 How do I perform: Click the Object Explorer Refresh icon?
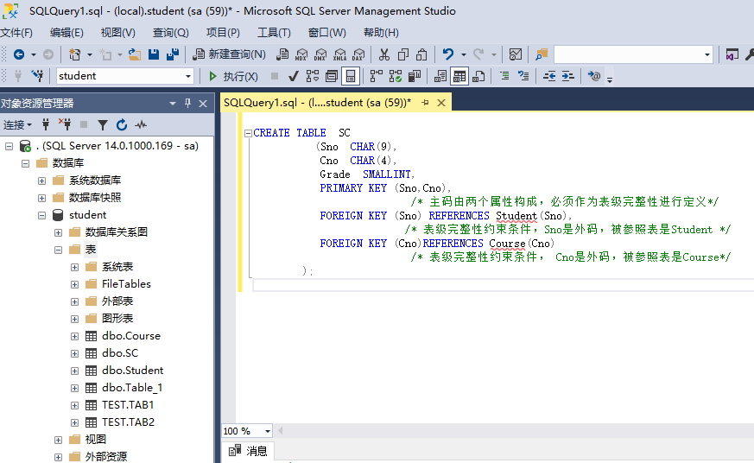(122, 125)
